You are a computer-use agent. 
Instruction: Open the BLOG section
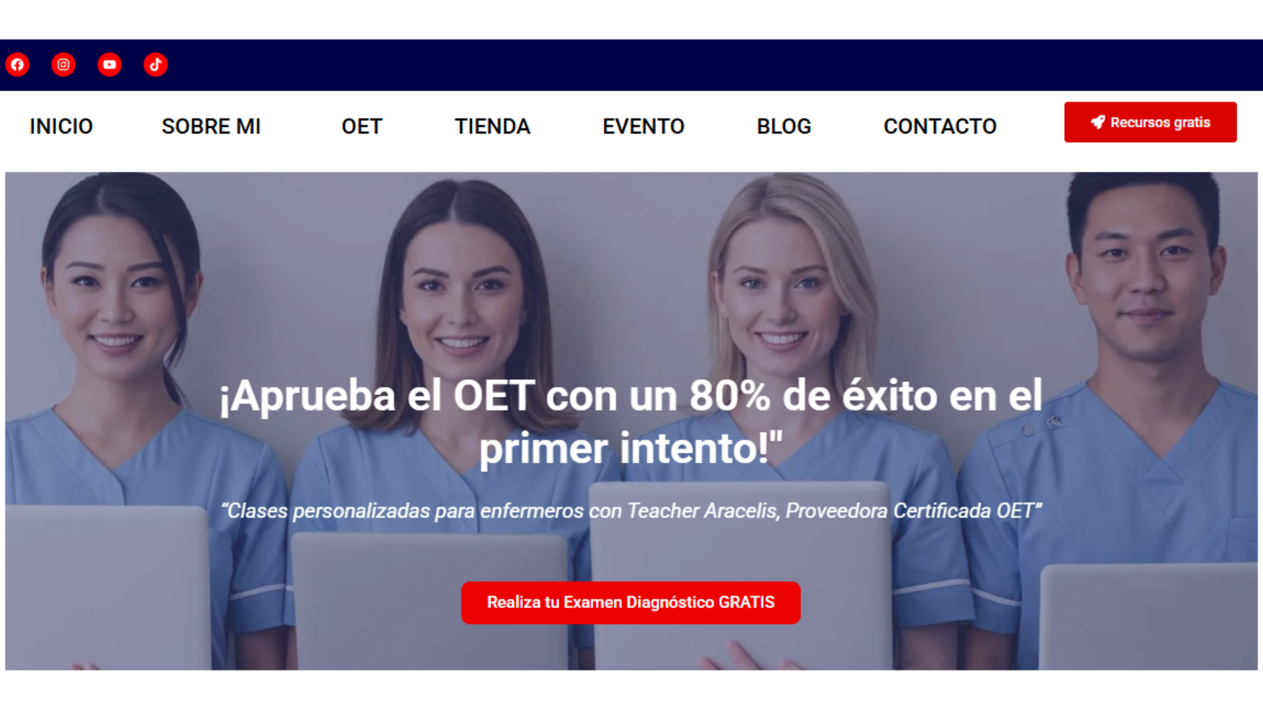(784, 126)
